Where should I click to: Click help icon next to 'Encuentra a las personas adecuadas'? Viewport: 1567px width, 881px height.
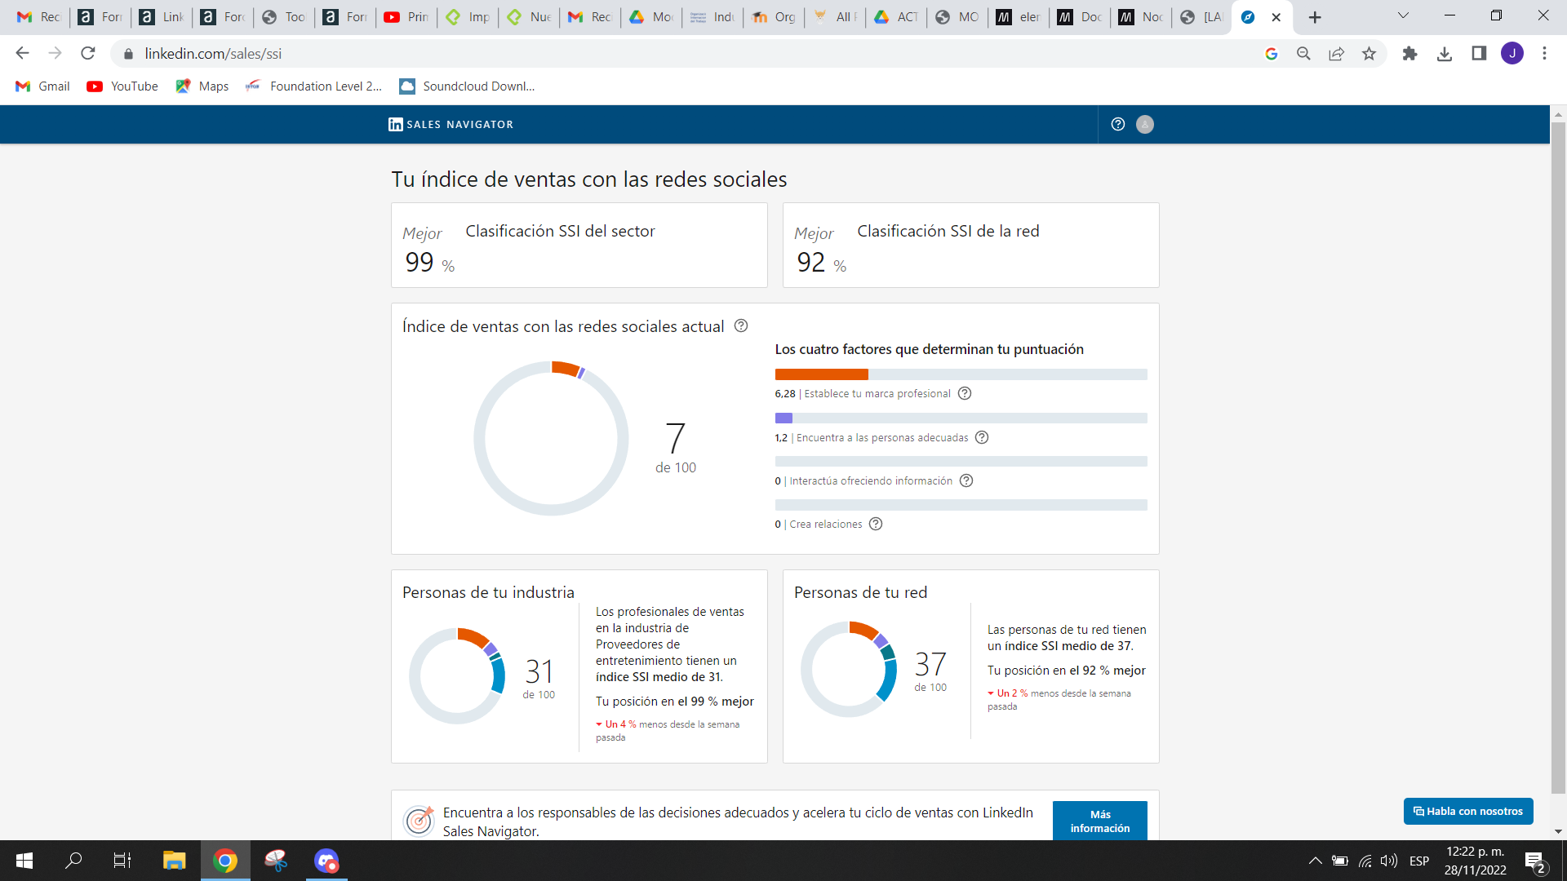[x=982, y=437]
